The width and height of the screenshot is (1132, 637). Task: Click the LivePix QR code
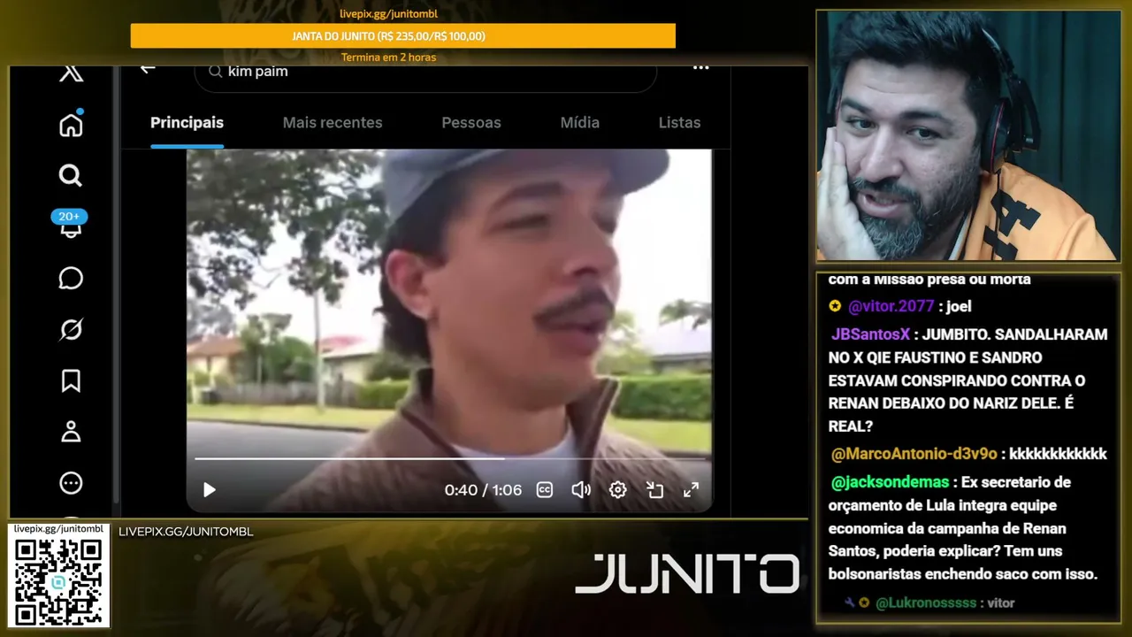(x=59, y=582)
